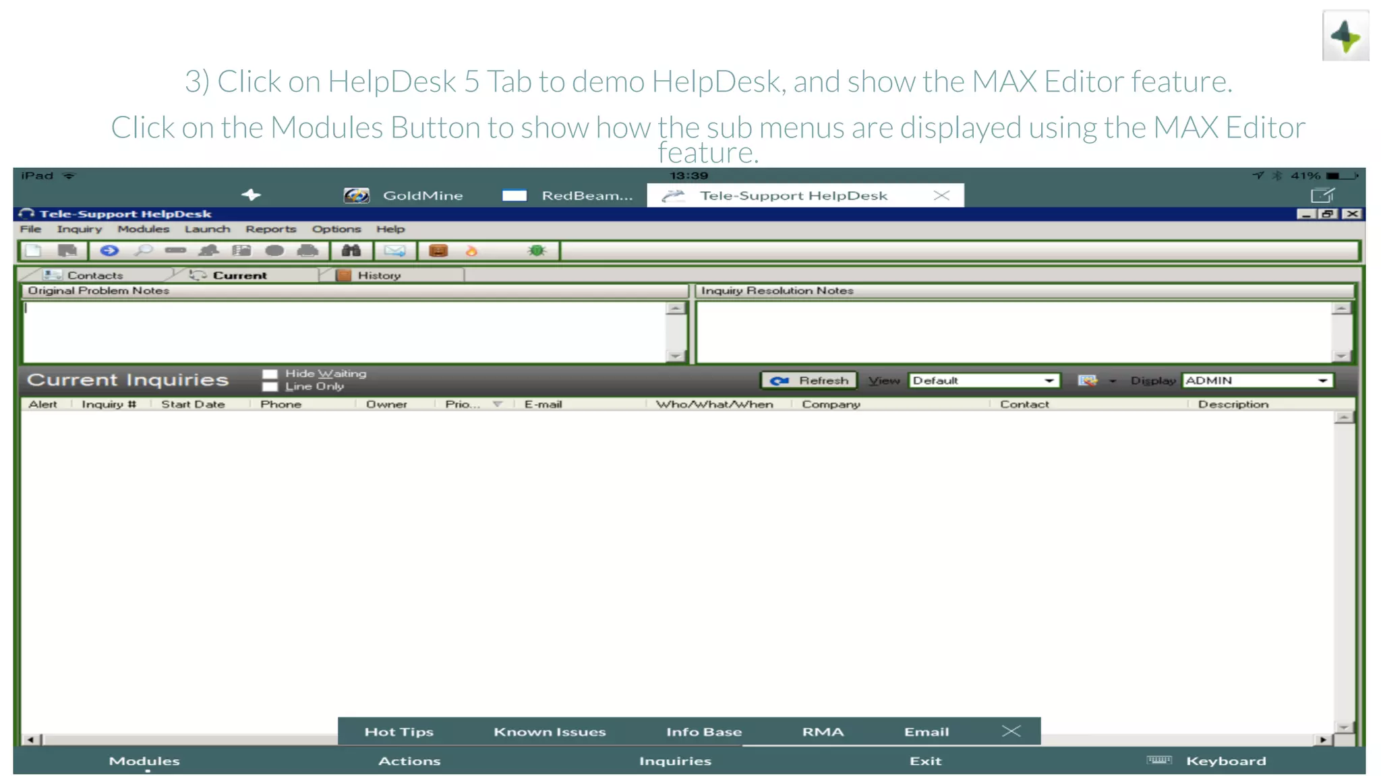Click the grayed printer toolbar icon
Screen dimensions: 1381x776
click(x=308, y=251)
